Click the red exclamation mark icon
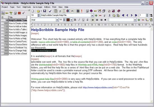The width and height of the screenshot is (154, 107). pyautogui.click(x=82, y=11)
